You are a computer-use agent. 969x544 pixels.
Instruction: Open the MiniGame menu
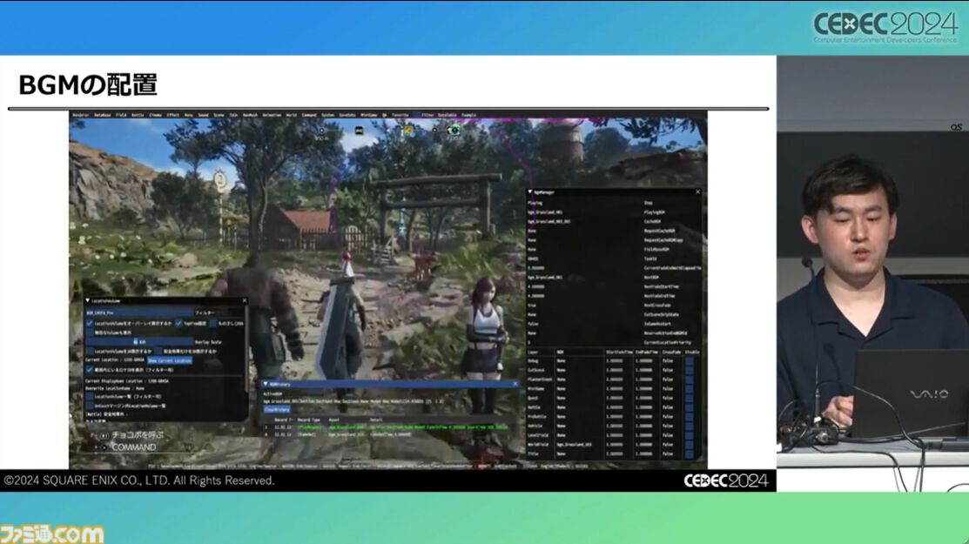pos(369,115)
